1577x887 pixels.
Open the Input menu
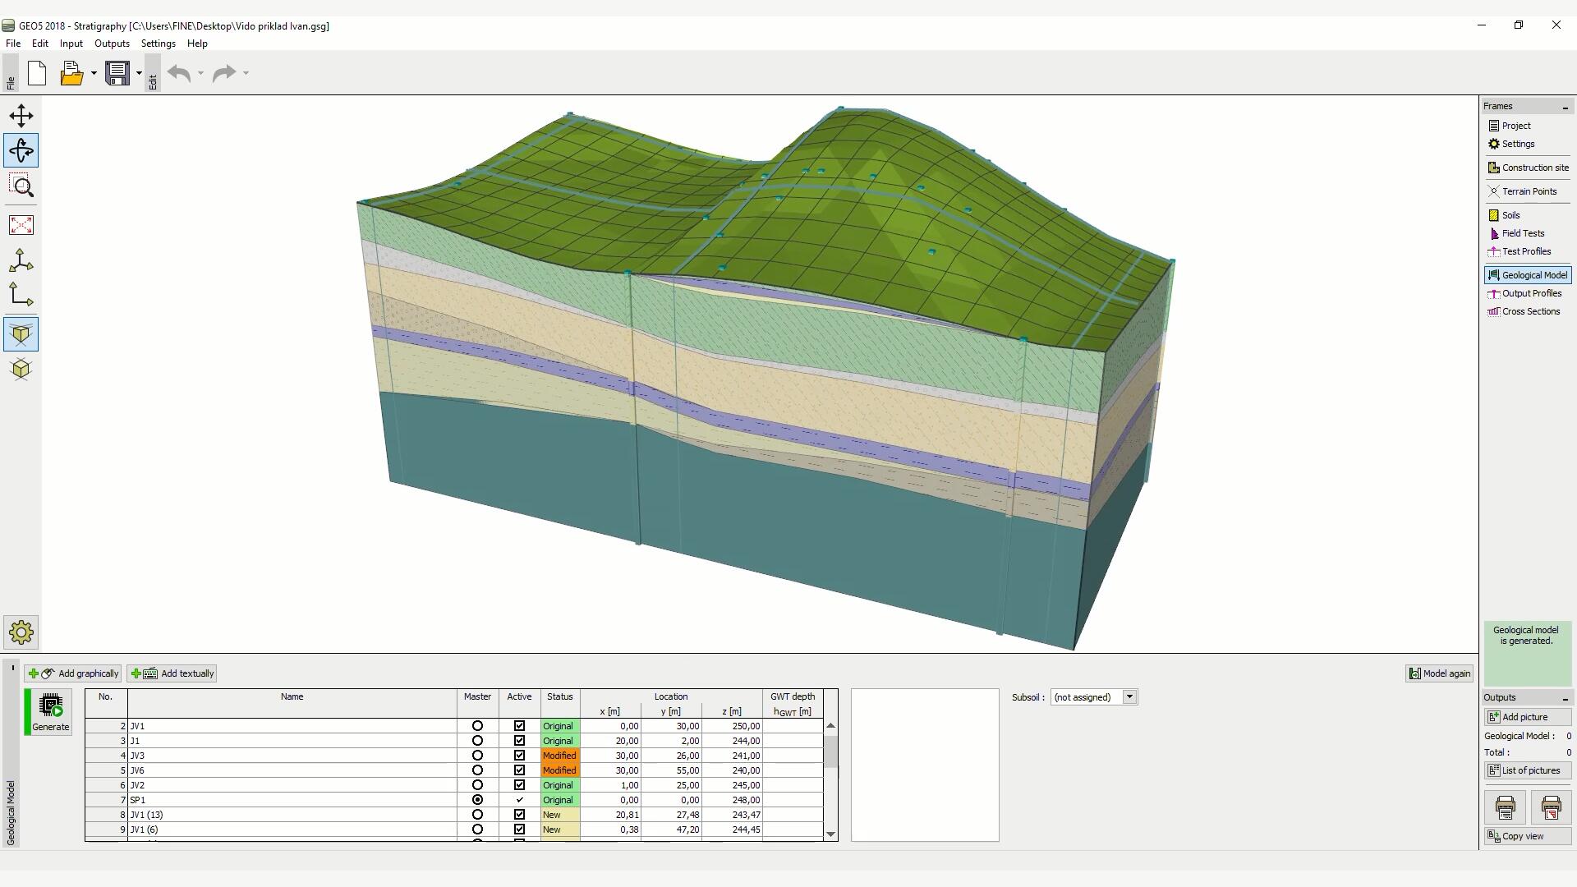[x=71, y=44]
